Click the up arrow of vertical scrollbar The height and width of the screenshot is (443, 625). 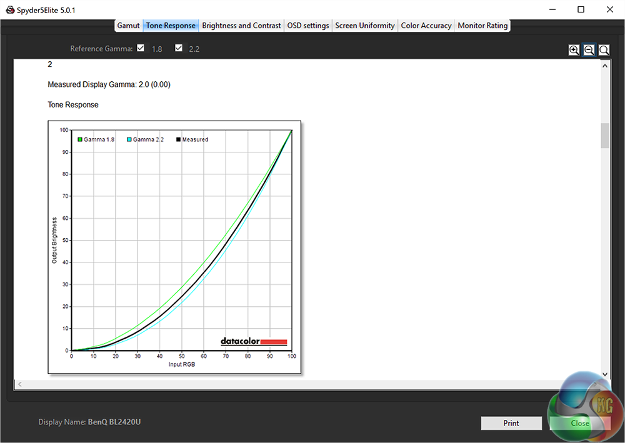click(605, 66)
